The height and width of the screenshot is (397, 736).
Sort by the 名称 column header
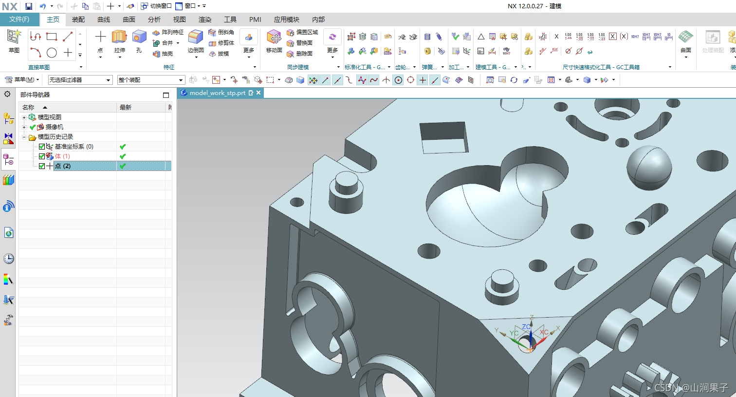(x=68, y=107)
